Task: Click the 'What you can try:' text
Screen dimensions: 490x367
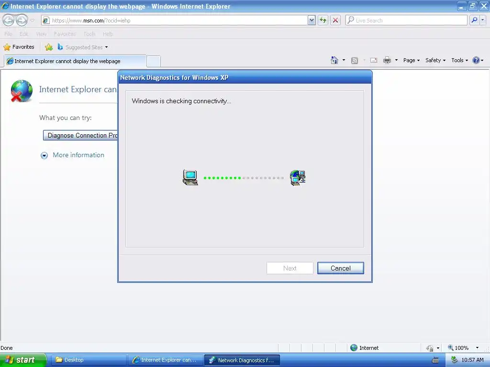Action: click(x=65, y=118)
